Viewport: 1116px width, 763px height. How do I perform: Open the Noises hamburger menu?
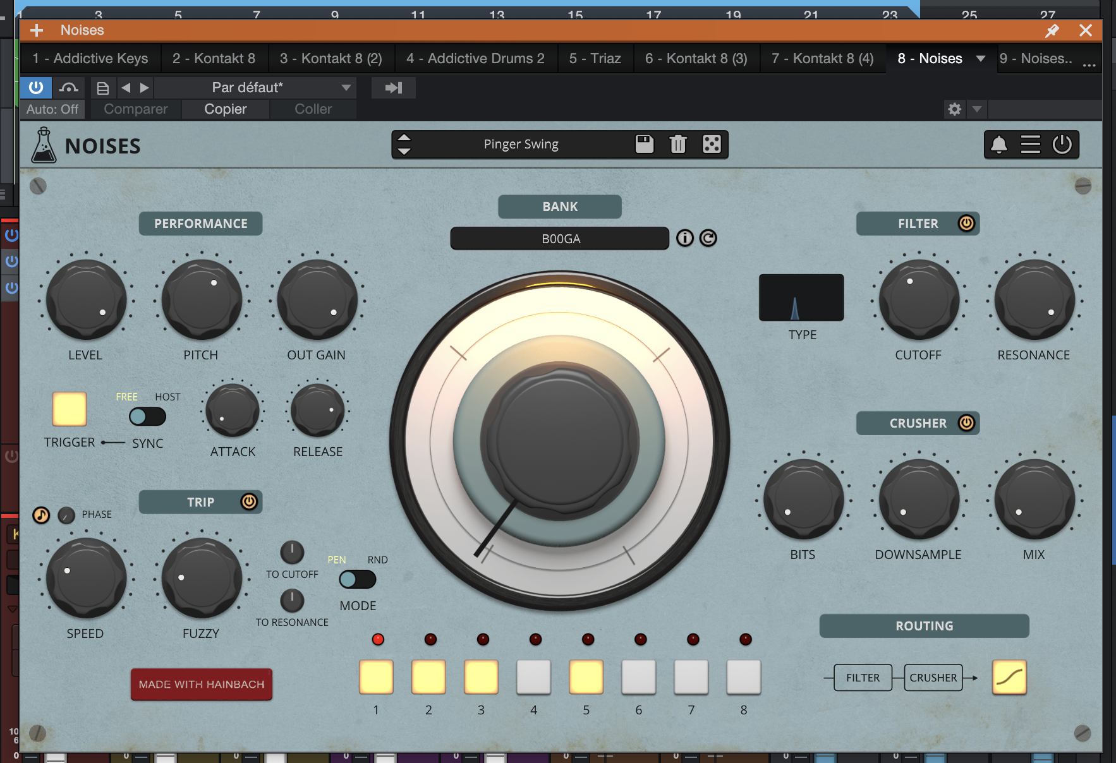[1030, 145]
